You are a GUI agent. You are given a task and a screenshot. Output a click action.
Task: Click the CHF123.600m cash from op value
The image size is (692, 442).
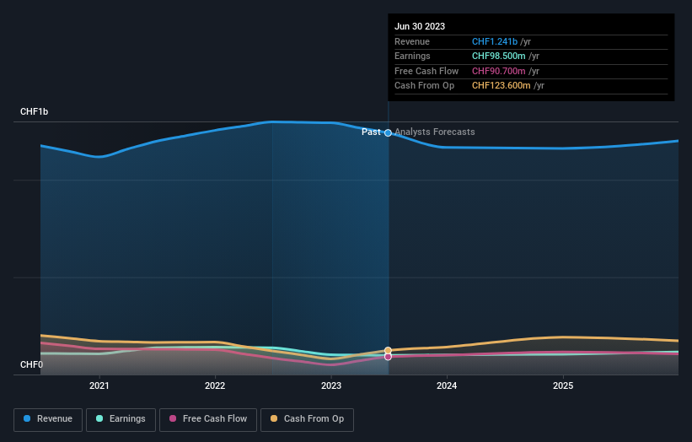(501, 86)
